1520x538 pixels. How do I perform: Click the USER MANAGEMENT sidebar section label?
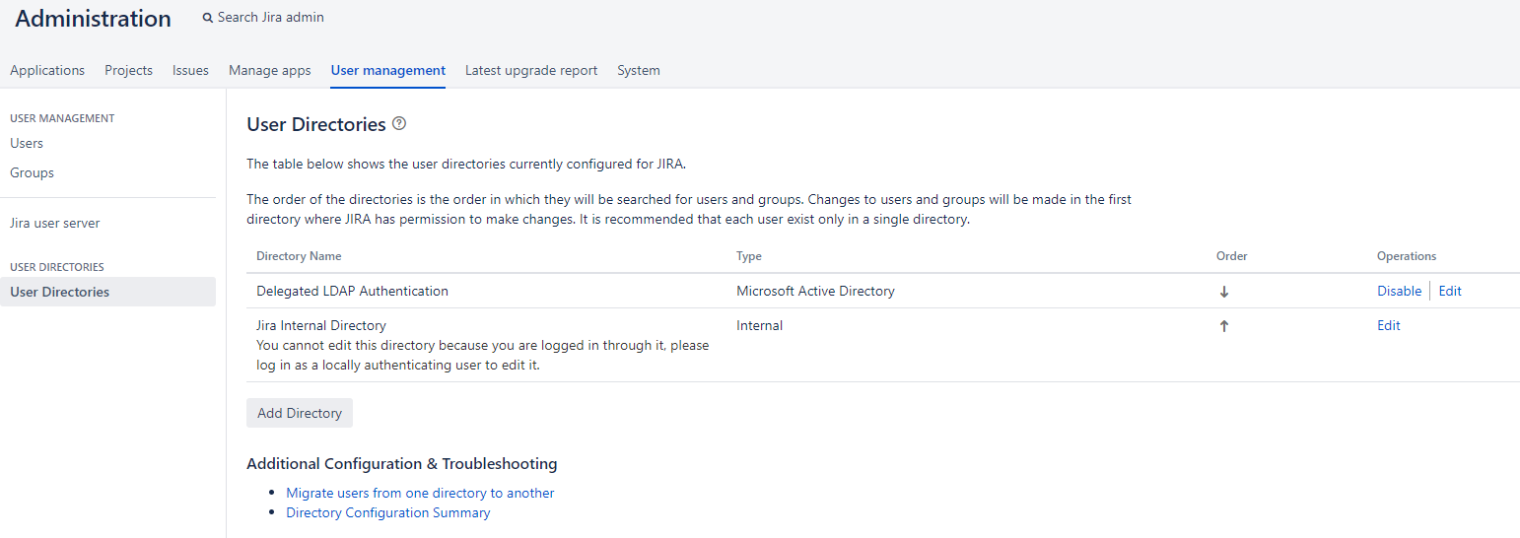click(62, 118)
